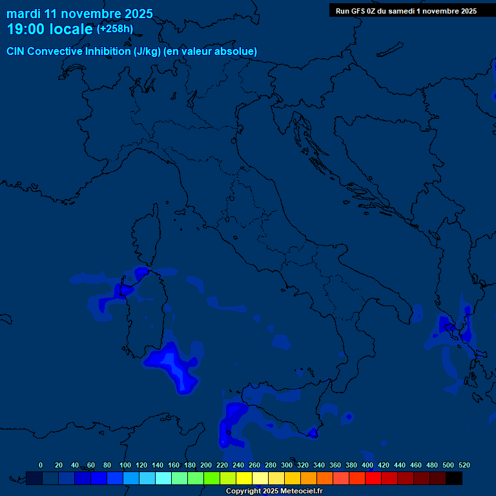496x496 pixels.
Task: Click the '520' value label on the scale
Action: [464, 465]
